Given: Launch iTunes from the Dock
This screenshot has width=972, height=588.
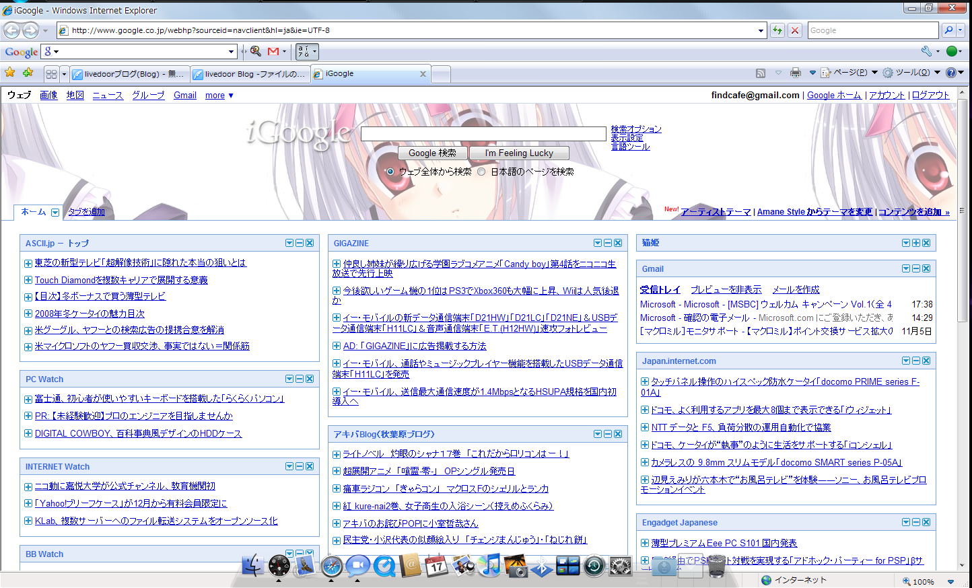Looking at the screenshot, I should click(489, 565).
